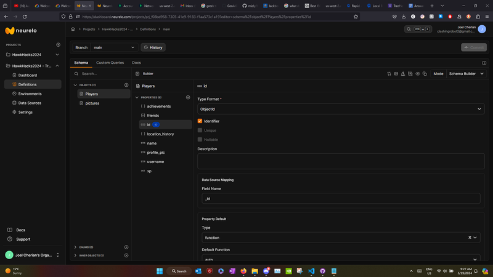Open the home breadcrumb icon
493x277 pixels.
pos(73,29)
